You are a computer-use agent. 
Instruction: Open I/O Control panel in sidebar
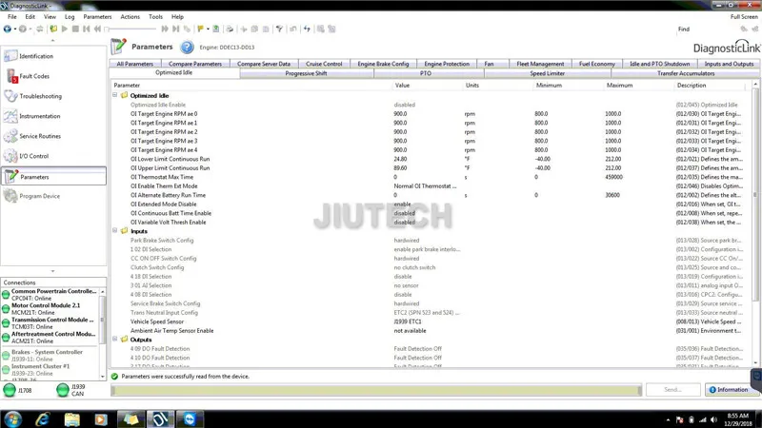click(53, 156)
